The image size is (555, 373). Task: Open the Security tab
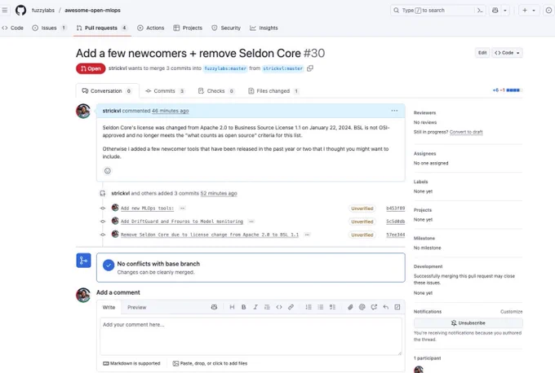(226, 28)
